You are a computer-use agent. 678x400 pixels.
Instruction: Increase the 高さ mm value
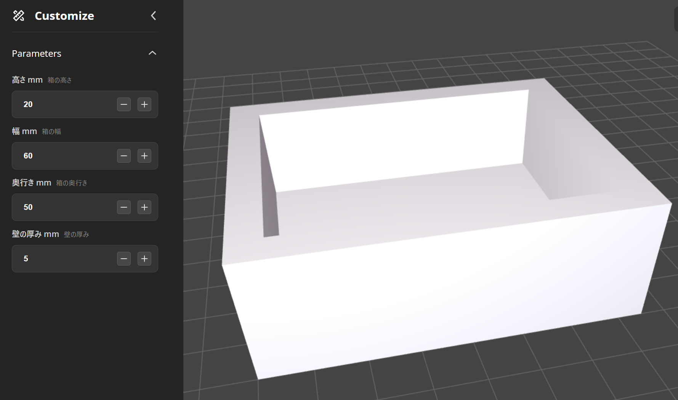pos(144,104)
